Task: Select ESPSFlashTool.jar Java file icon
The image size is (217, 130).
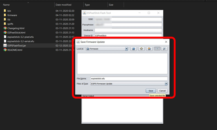Action: pos(5,45)
